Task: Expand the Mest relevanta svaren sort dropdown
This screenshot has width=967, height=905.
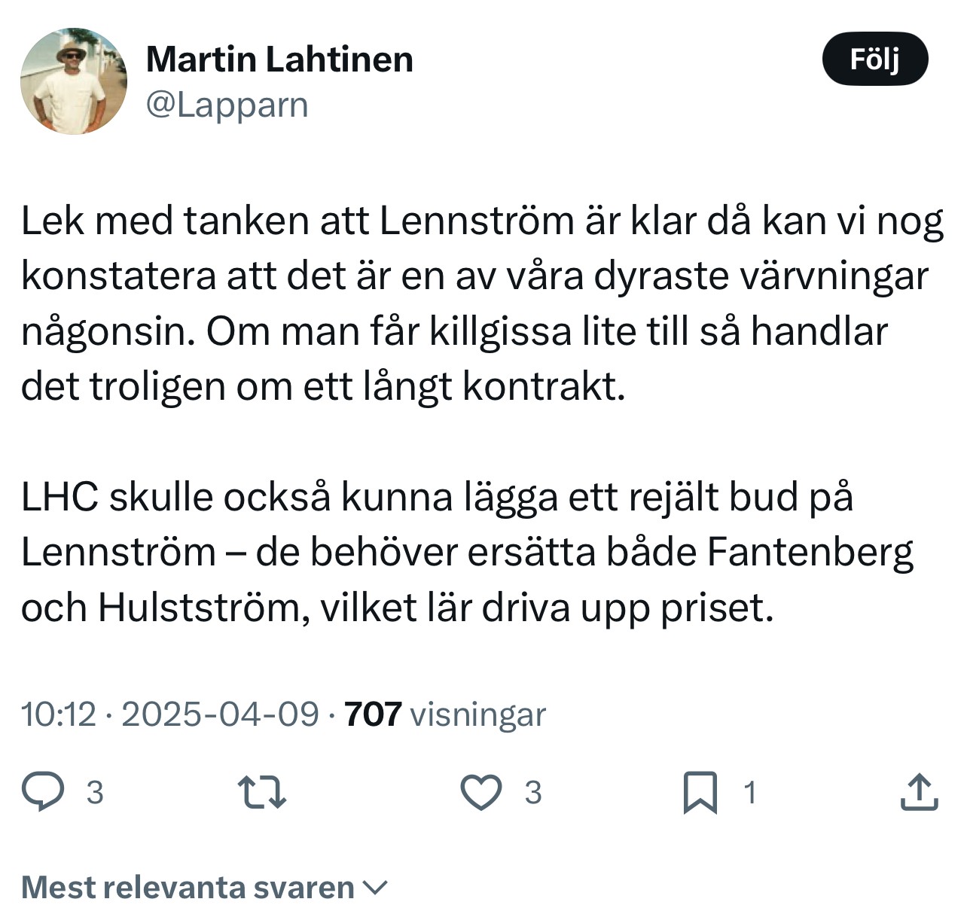Action: point(188,888)
